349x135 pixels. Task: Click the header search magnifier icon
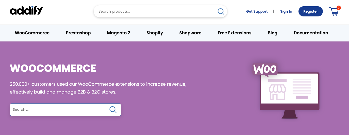(x=221, y=11)
